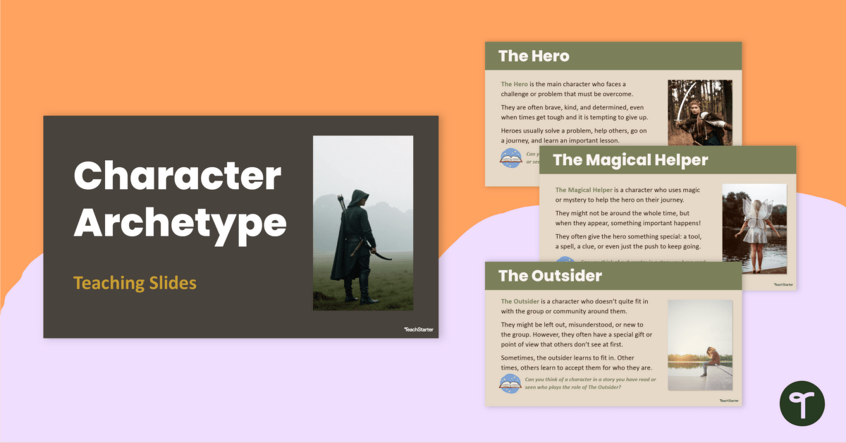Click 'The Magical Helper' highlighted green text
846x443 pixels.
584,189
